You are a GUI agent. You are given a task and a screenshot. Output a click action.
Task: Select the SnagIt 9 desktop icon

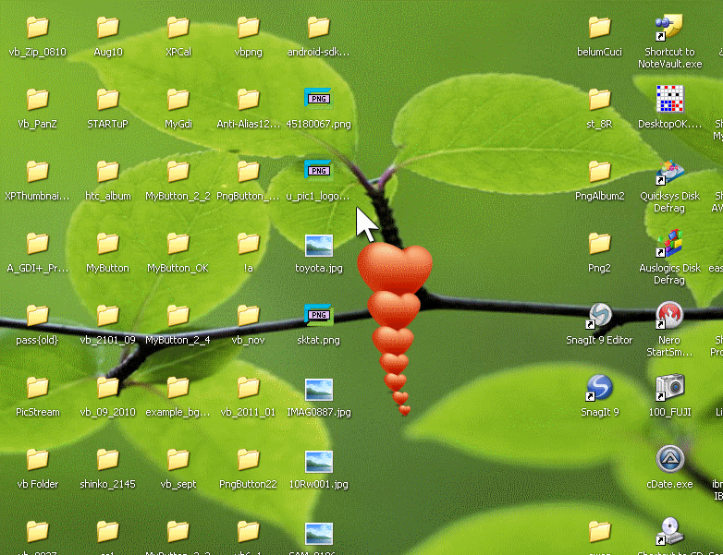pyautogui.click(x=599, y=389)
